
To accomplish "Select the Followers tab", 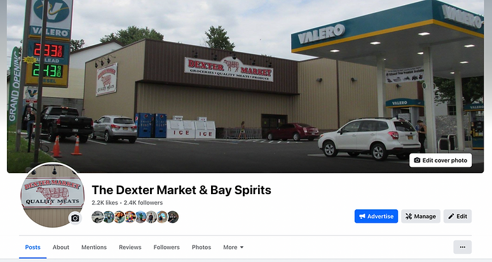I will (167, 247).
